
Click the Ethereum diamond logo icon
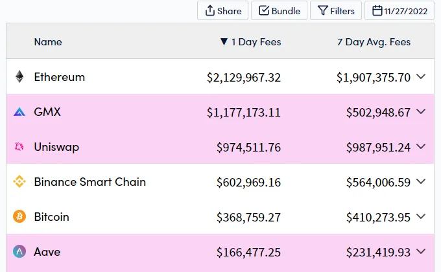(19, 76)
